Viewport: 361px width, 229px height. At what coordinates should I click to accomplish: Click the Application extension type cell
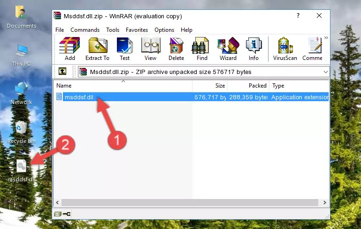300,97
